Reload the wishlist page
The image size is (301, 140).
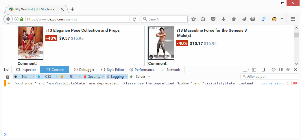point(134,19)
